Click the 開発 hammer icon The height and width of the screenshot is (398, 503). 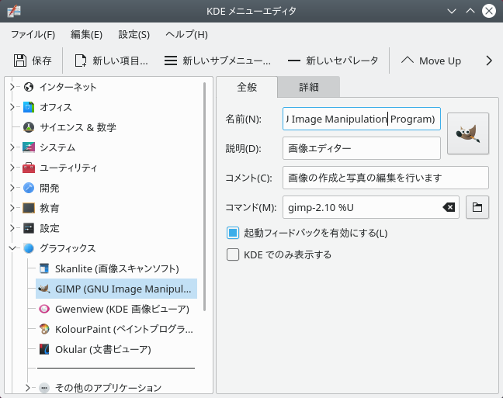29,188
